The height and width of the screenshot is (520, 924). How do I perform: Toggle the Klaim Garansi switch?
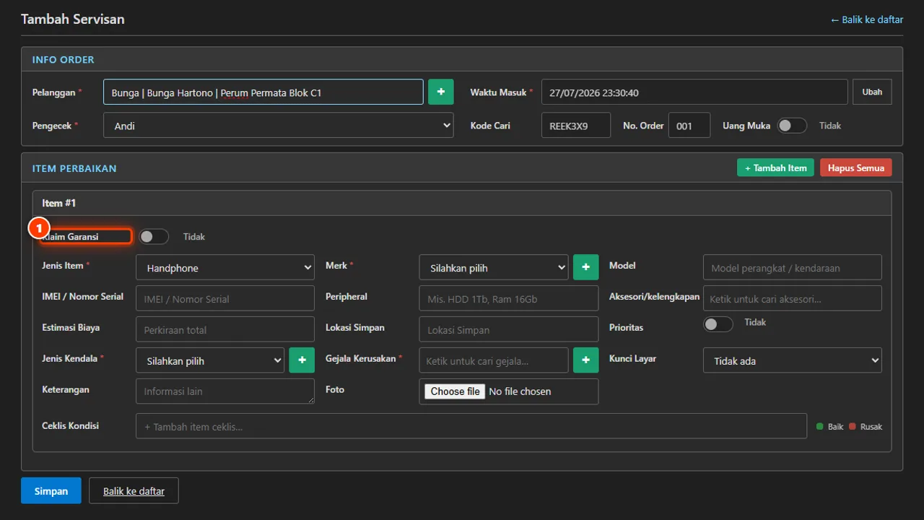click(154, 237)
